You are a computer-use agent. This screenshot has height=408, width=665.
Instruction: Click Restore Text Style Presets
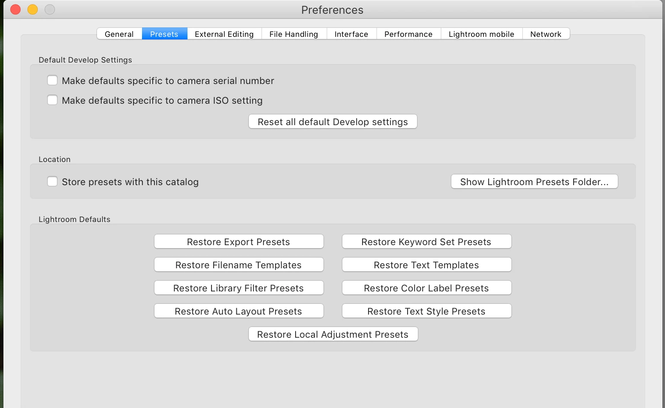coord(427,311)
